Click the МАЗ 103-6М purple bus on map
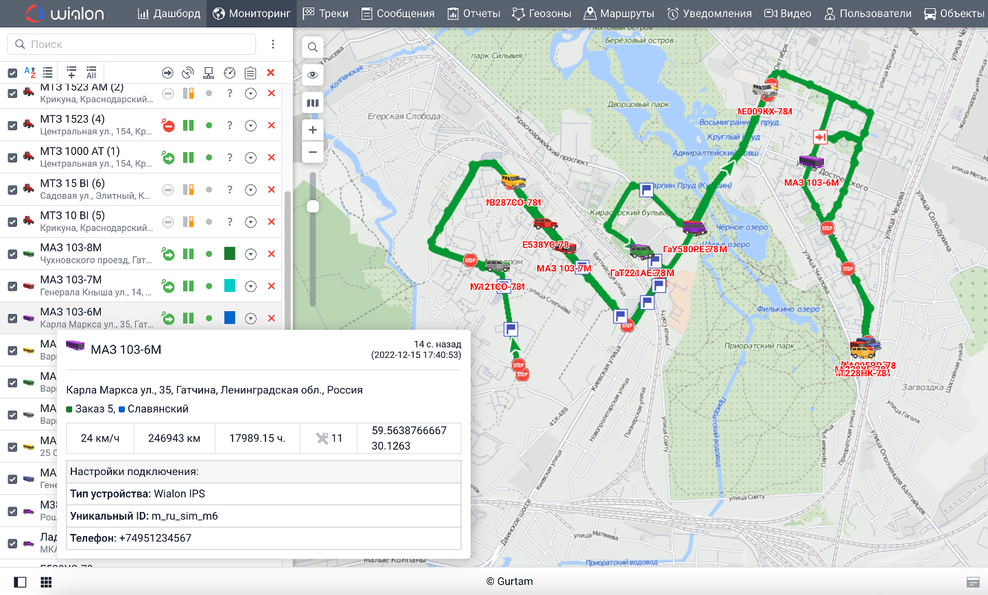988x595 pixels. [811, 162]
